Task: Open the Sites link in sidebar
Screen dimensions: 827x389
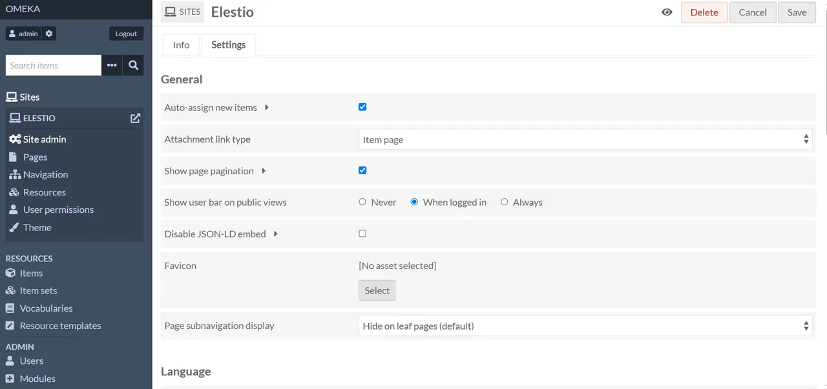Action: click(30, 97)
